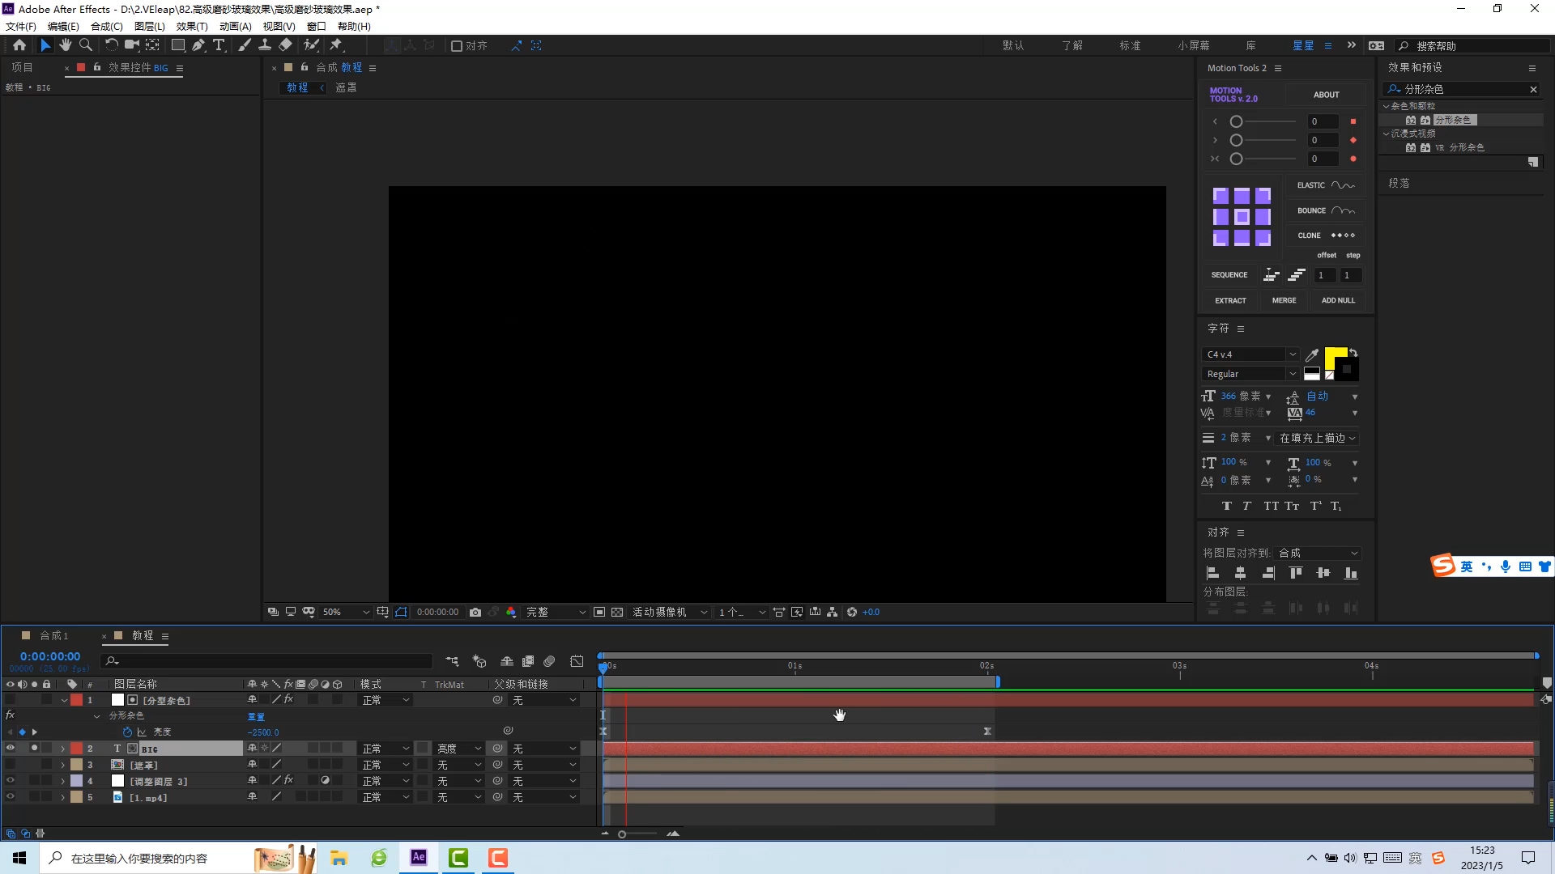The height and width of the screenshot is (874, 1555).
Task: Hide the 1.mp4 layer
Action: [10, 797]
